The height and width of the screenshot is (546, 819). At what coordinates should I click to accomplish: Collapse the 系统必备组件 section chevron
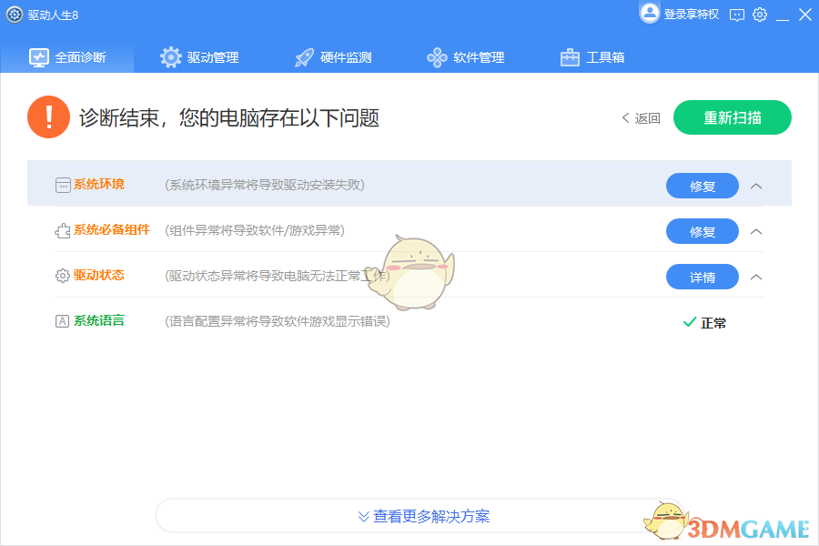point(755,231)
